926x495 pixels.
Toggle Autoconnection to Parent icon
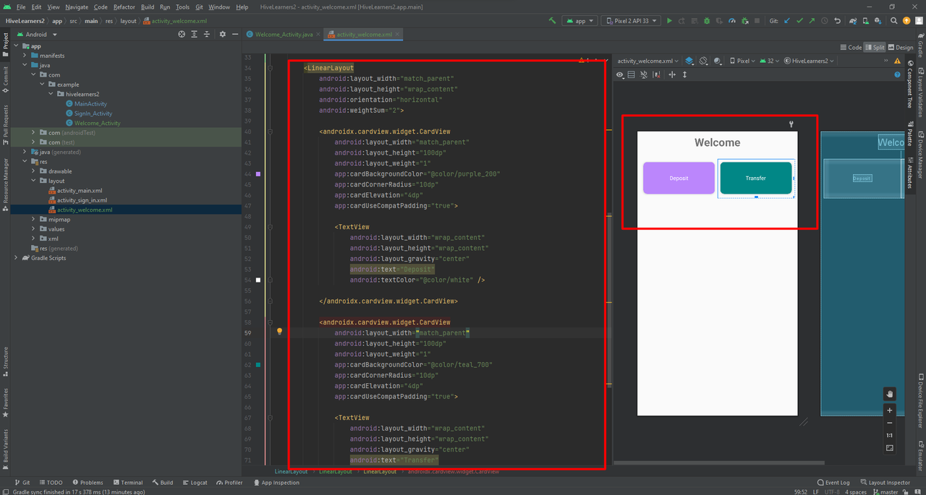[x=643, y=74]
